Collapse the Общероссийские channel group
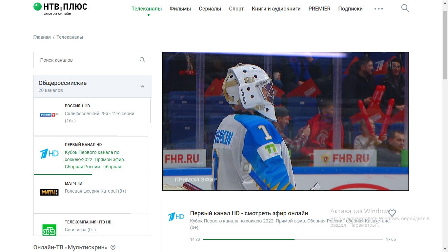The height and width of the screenshot is (252, 448). (142, 87)
